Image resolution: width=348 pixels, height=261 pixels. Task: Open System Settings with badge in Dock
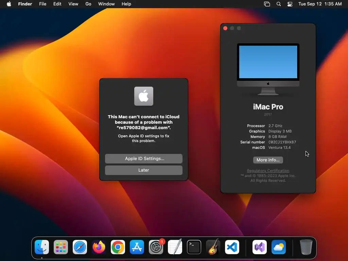[156, 247]
